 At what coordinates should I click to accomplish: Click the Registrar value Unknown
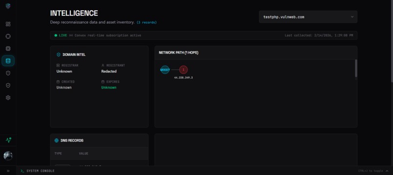point(64,71)
